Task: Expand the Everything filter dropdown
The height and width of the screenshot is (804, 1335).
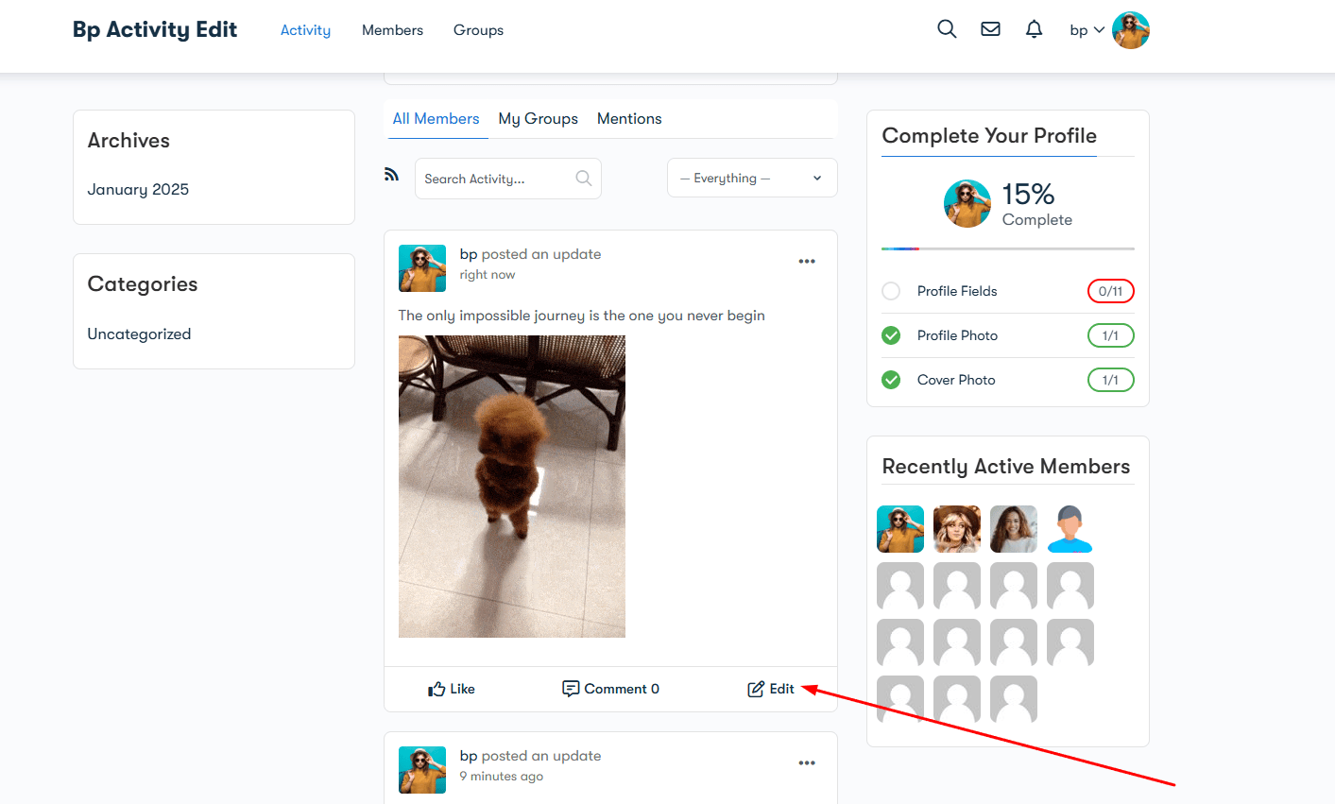Action: click(x=751, y=179)
